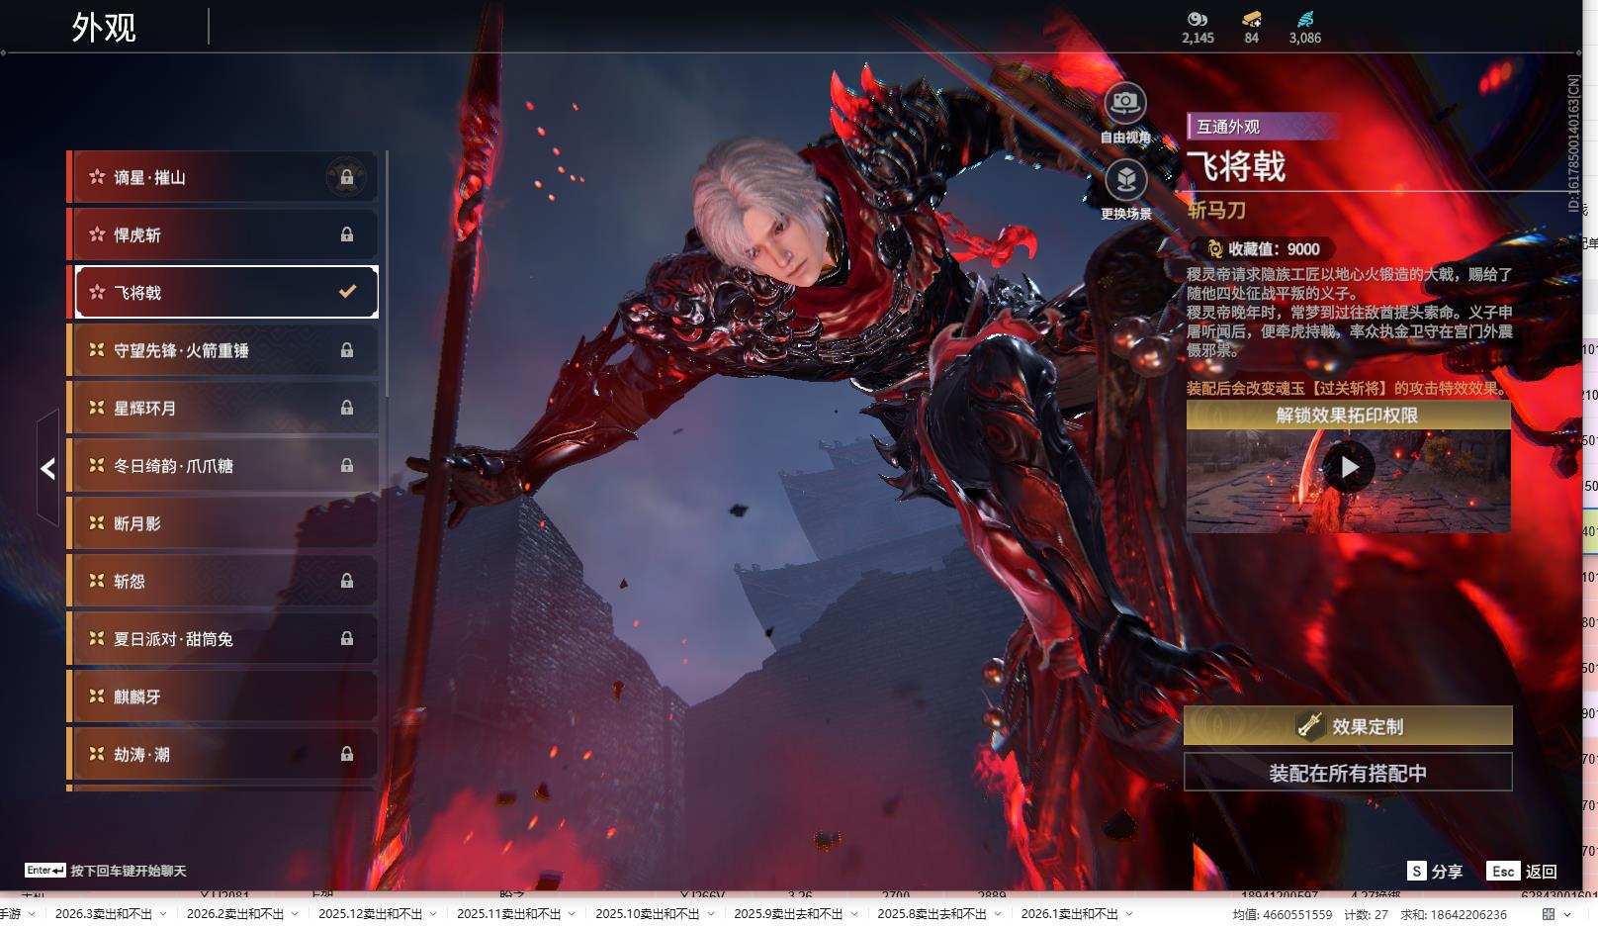Click the skin list scrollbar

pyautogui.click(x=386, y=274)
